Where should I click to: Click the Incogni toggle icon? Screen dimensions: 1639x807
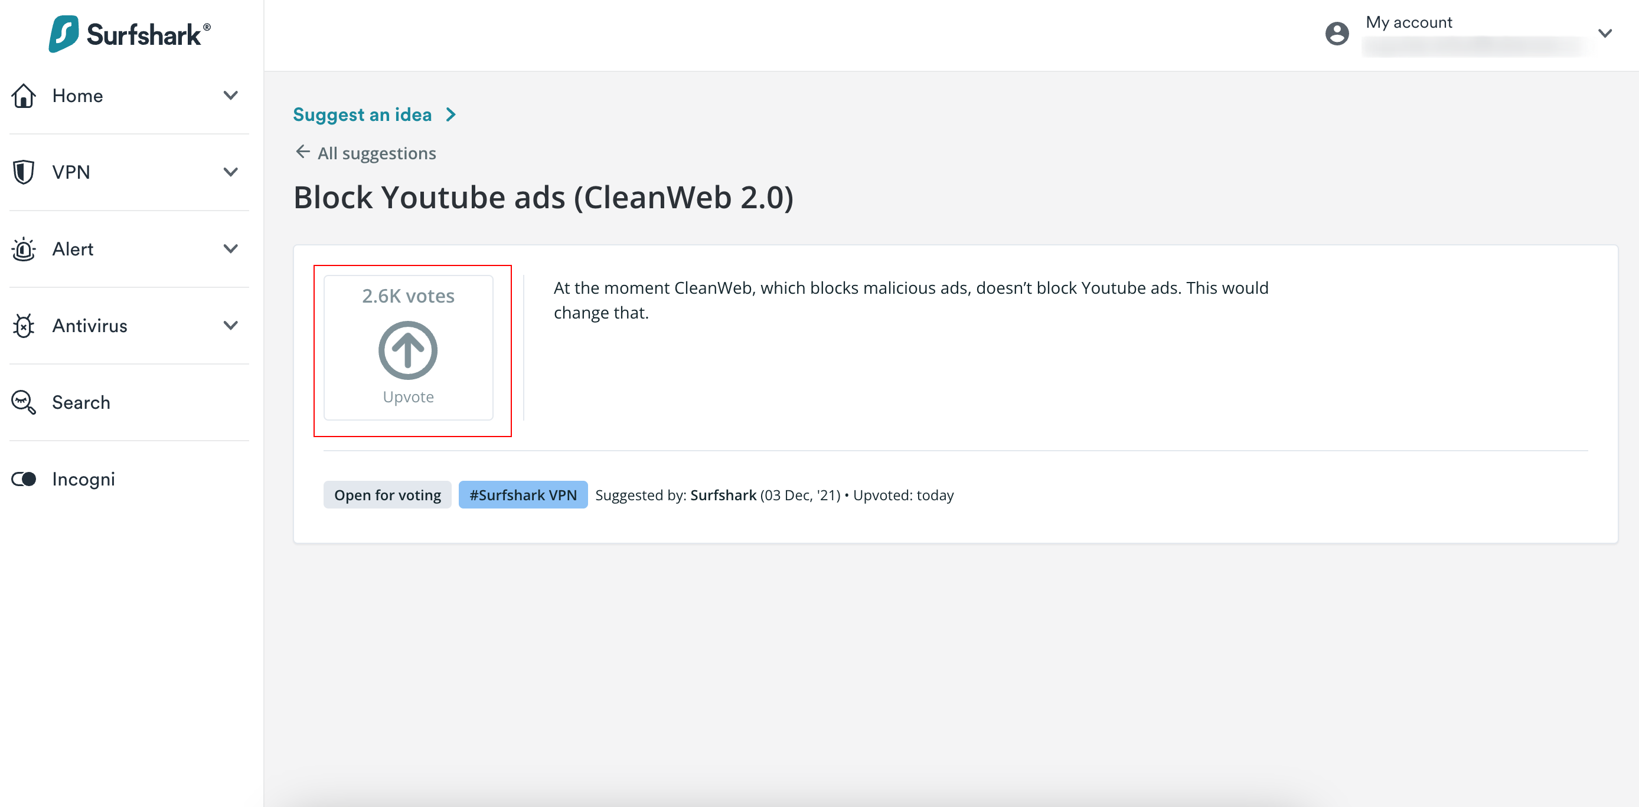[24, 479]
